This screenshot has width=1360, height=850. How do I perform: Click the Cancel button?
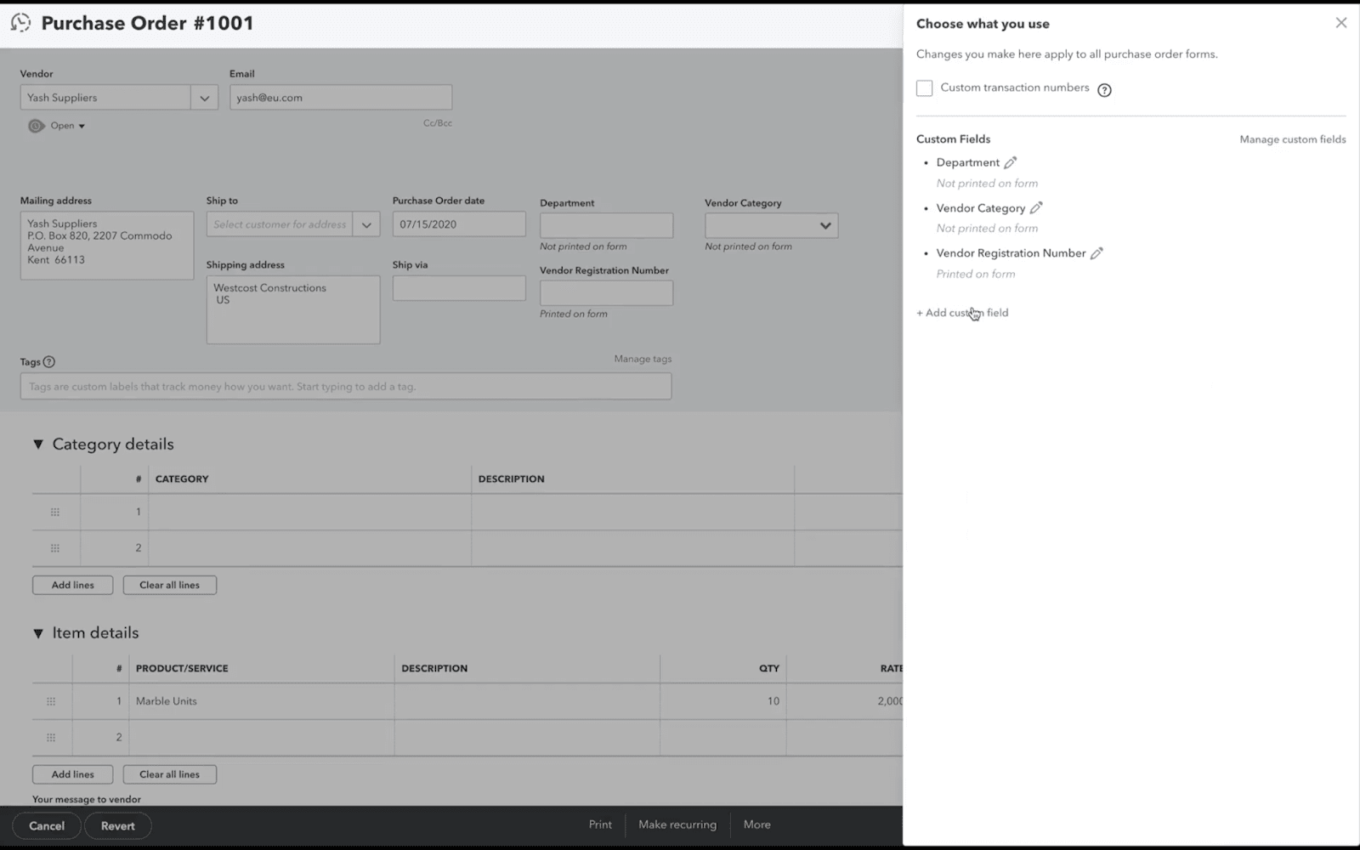[47, 826]
